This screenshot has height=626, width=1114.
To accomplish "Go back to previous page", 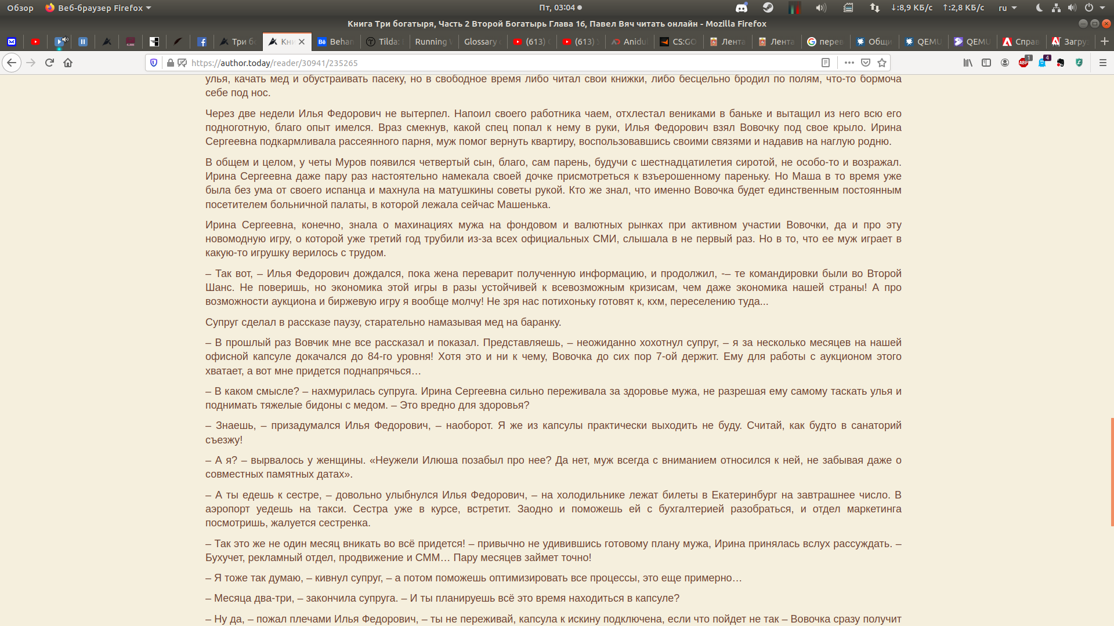I will tap(12, 63).
